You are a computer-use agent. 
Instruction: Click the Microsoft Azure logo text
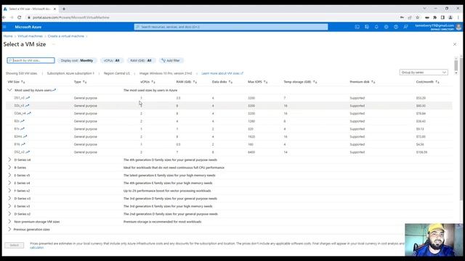point(28,27)
